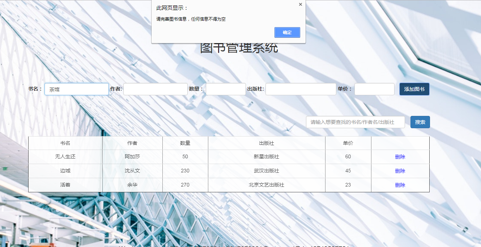Screen dimensions: 481x247
Task: Click publisher cell 新星出版社
Action: pyautogui.click(x=267, y=157)
